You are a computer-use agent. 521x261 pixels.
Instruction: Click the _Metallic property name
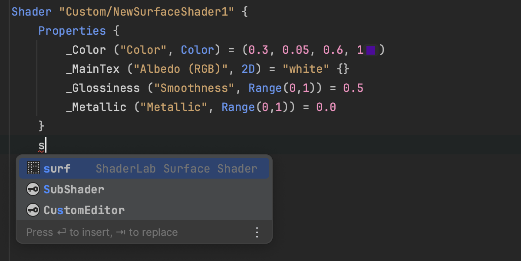pyautogui.click(x=96, y=107)
